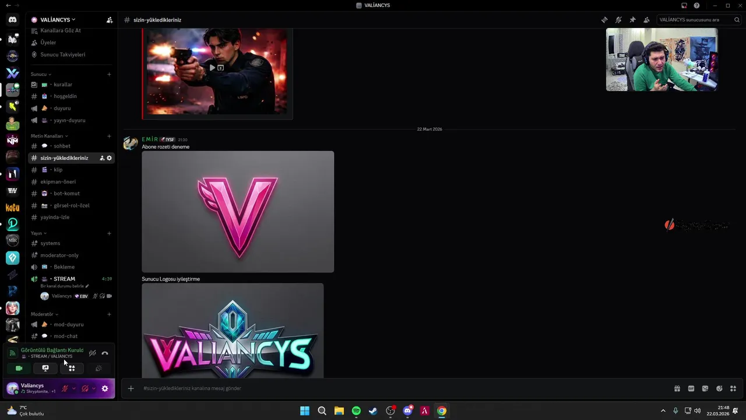Open audio output options dropdown arrow
Screen dimensions: 746x420
click(93, 388)
